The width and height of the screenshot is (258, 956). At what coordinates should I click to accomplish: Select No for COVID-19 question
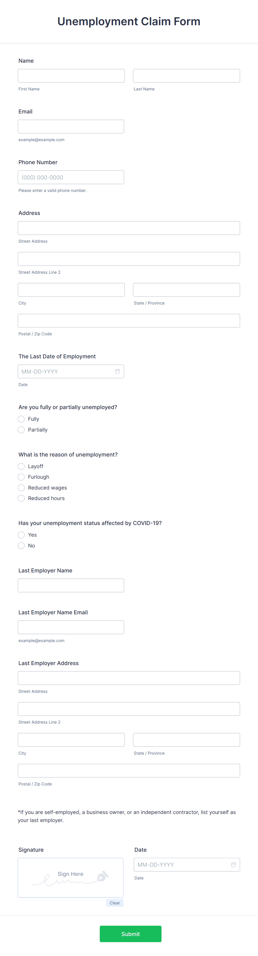21,546
